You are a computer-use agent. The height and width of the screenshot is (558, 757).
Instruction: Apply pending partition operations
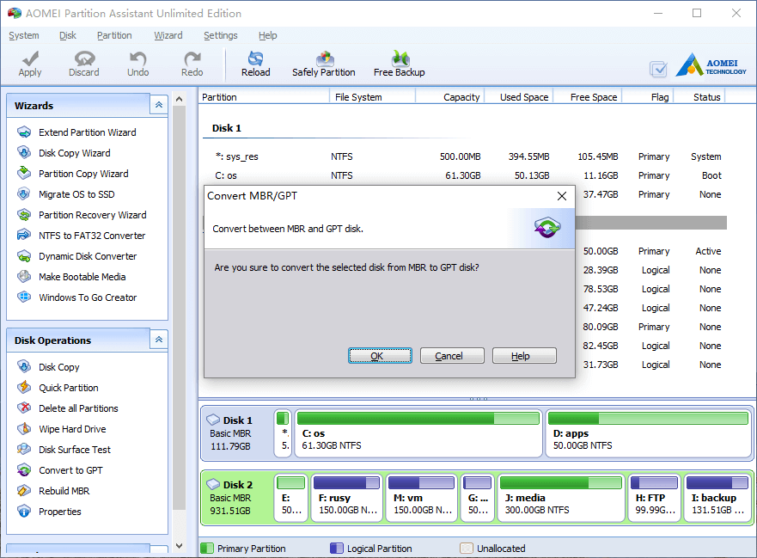pyautogui.click(x=30, y=63)
